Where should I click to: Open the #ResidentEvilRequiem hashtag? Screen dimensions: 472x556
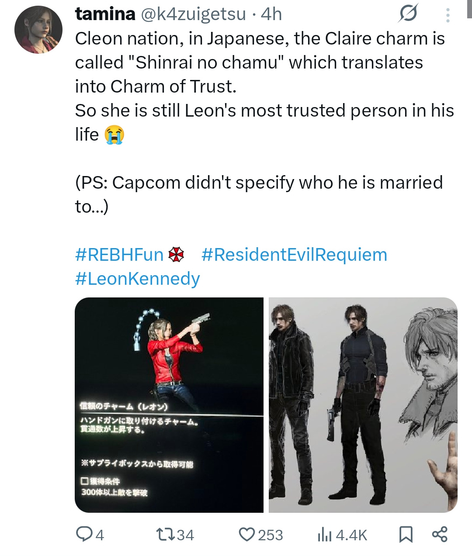[294, 255]
